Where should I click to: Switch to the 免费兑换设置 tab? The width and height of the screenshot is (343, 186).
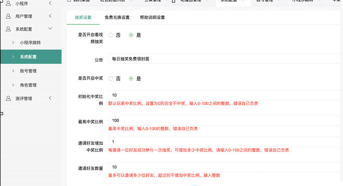point(117,18)
